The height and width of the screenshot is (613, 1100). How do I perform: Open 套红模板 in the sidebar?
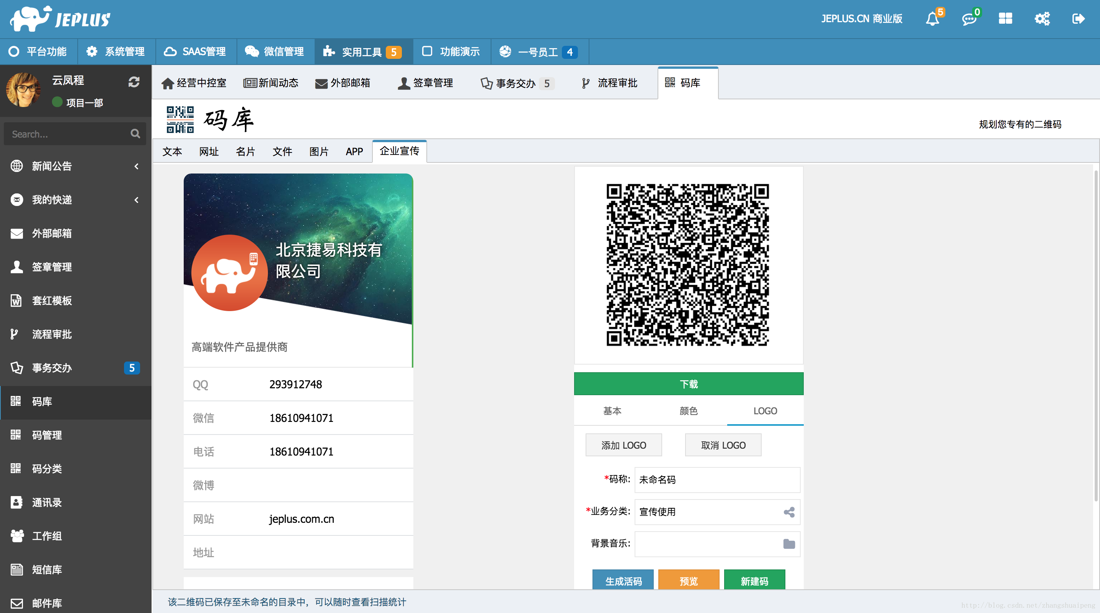pyautogui.click(x=75, y=301)
